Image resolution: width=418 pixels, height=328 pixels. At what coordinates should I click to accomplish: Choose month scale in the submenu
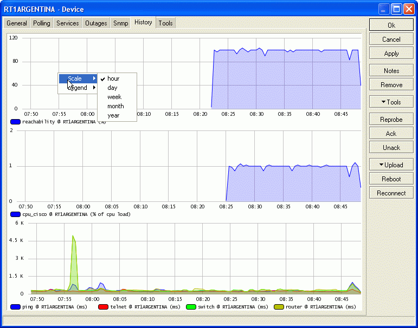(117, 106)
